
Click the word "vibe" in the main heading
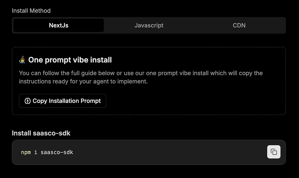point(80,60)
